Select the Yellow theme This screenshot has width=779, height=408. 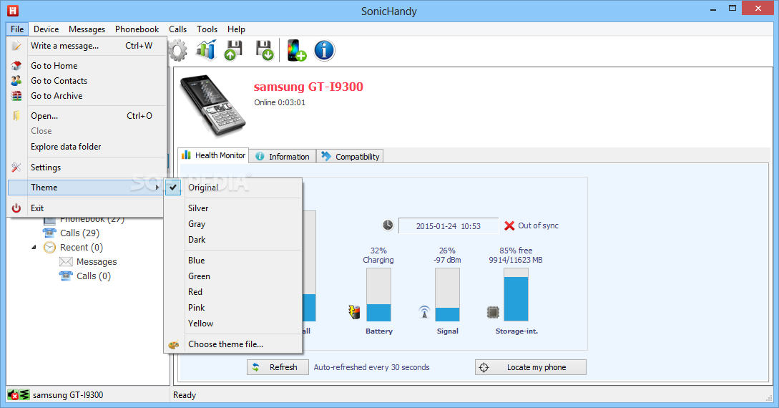pos(233,324)
